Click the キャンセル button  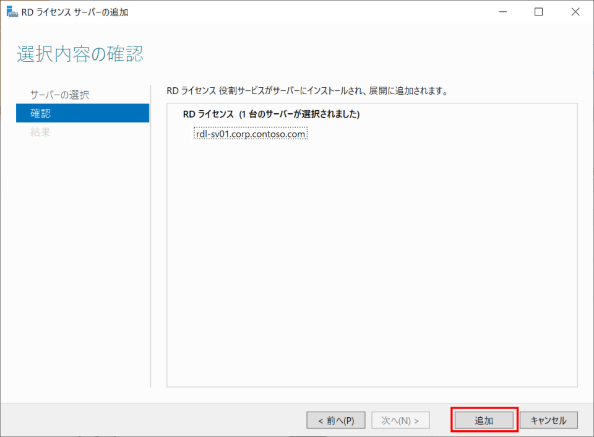[549, 420]
